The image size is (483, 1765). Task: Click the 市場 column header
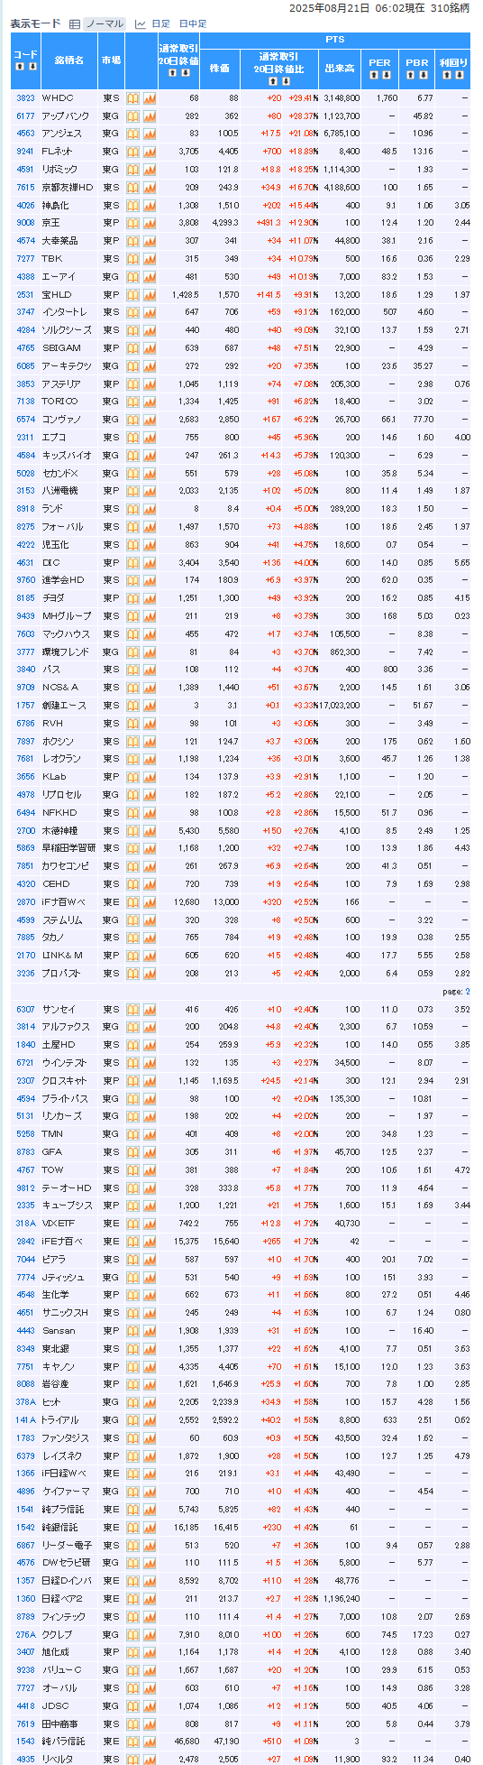tap(111, 60)
